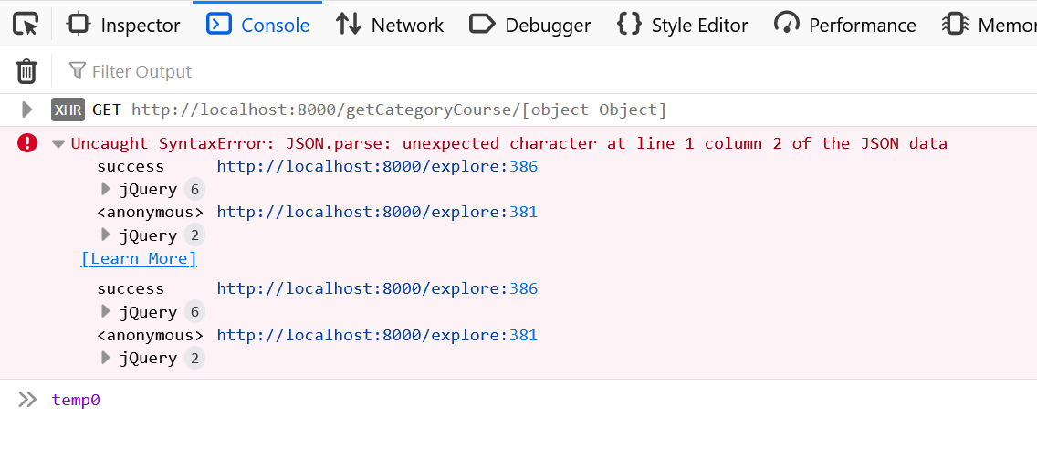Collapse the Uncaught SyntaxError stack trace

click(58, 143)
